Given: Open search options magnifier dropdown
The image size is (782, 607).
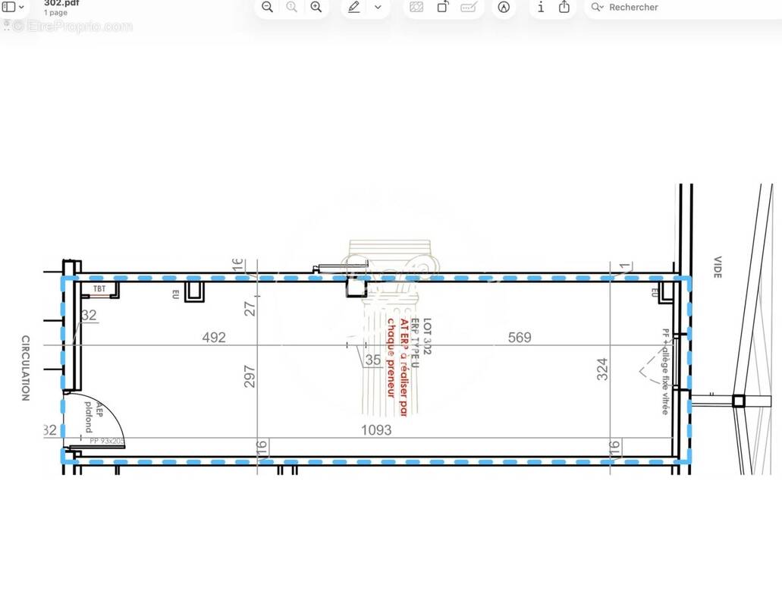Looking at the screenshot, I should 598,7.
